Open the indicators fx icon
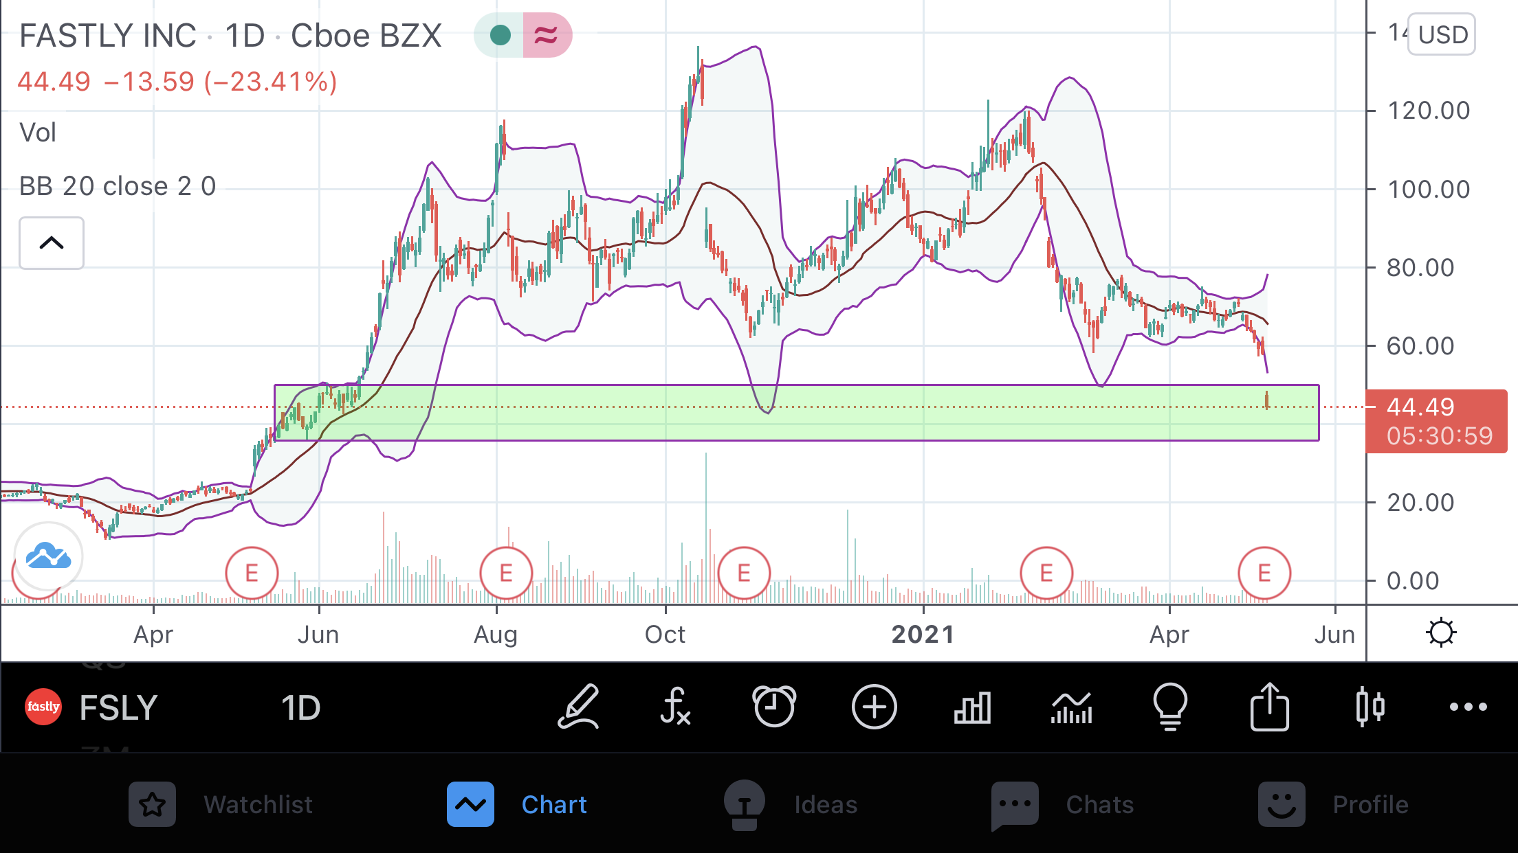This screenshot has width=1518, height=853. 675,707
